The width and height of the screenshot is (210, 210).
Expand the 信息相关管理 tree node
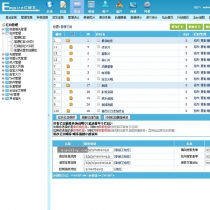pyautogui.click(x=3, y=29)
